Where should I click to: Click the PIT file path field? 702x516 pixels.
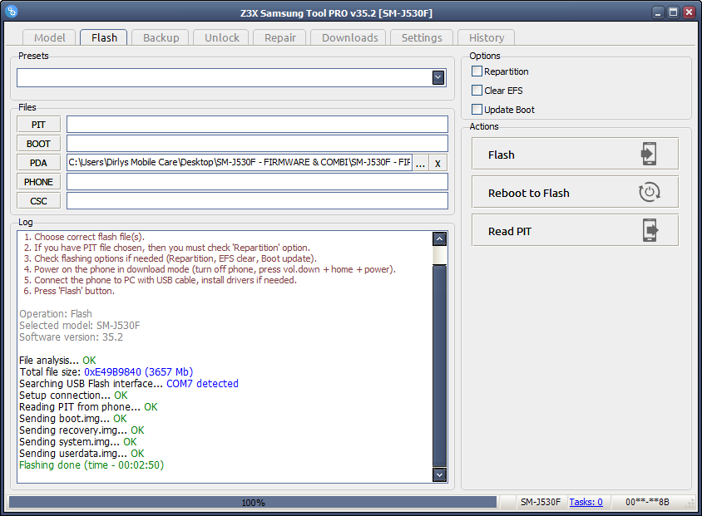pos(257,125)
